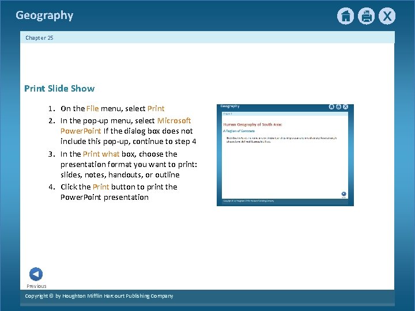Click home icon inside the thumbnail slide

(x=331, y=107)
